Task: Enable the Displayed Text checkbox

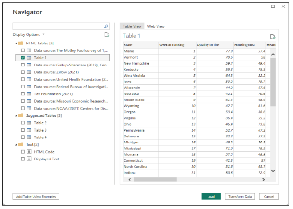Action: coord(23,159)
